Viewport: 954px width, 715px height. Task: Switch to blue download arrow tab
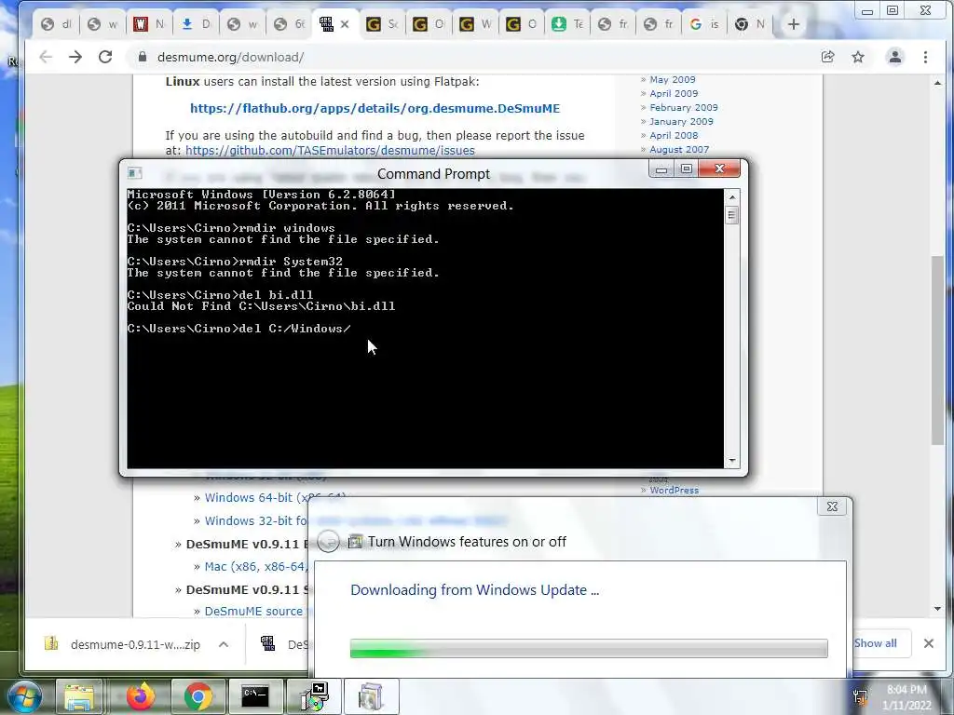(x=196, y=24)
